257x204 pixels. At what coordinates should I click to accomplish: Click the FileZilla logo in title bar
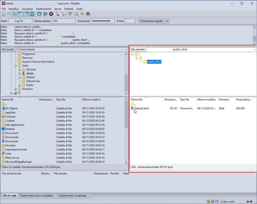[4, 3]
